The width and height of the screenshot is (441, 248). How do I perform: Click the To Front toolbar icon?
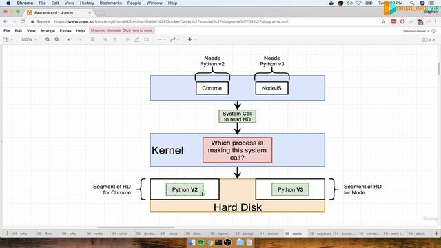105,40
